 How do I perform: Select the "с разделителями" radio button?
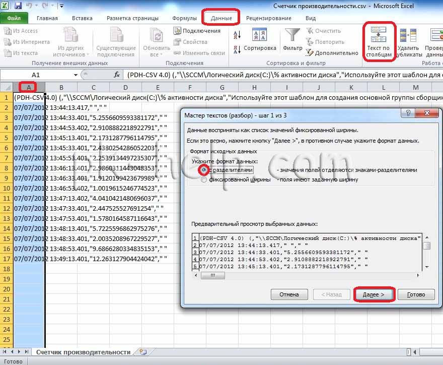[204, 170]
